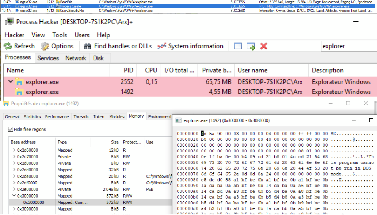Image resolution: width=377 pixels, height=215 pixels.
Task: Expand memory region 0x3090000
Action: point(14,209)
